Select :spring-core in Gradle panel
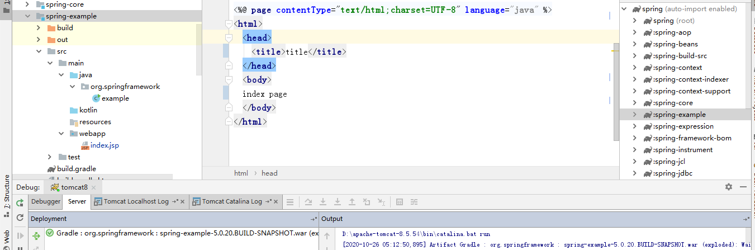The width and height of the screenshot is (755, 250). click(x=673, y=103)
